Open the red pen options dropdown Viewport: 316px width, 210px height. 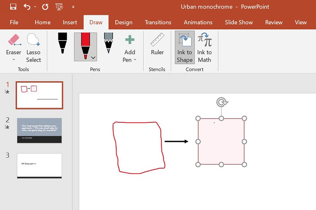tap(93, 58)
